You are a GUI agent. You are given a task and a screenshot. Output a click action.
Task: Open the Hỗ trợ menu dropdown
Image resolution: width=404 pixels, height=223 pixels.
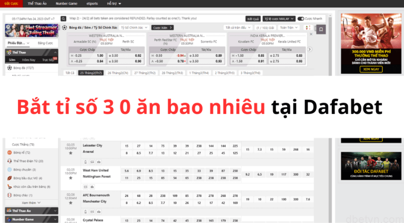pyautogui.click(x=114, y=4)
